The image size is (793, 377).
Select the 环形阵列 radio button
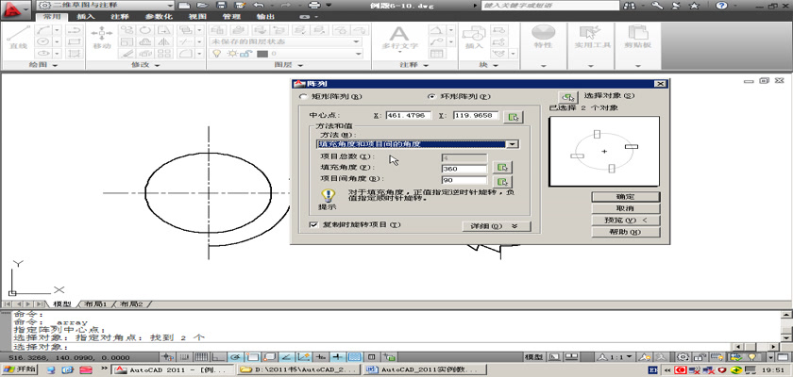point(431,96)
